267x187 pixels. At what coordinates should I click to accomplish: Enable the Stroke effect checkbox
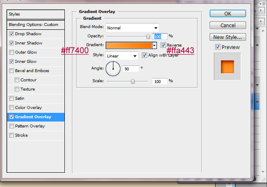pos(11,135)
